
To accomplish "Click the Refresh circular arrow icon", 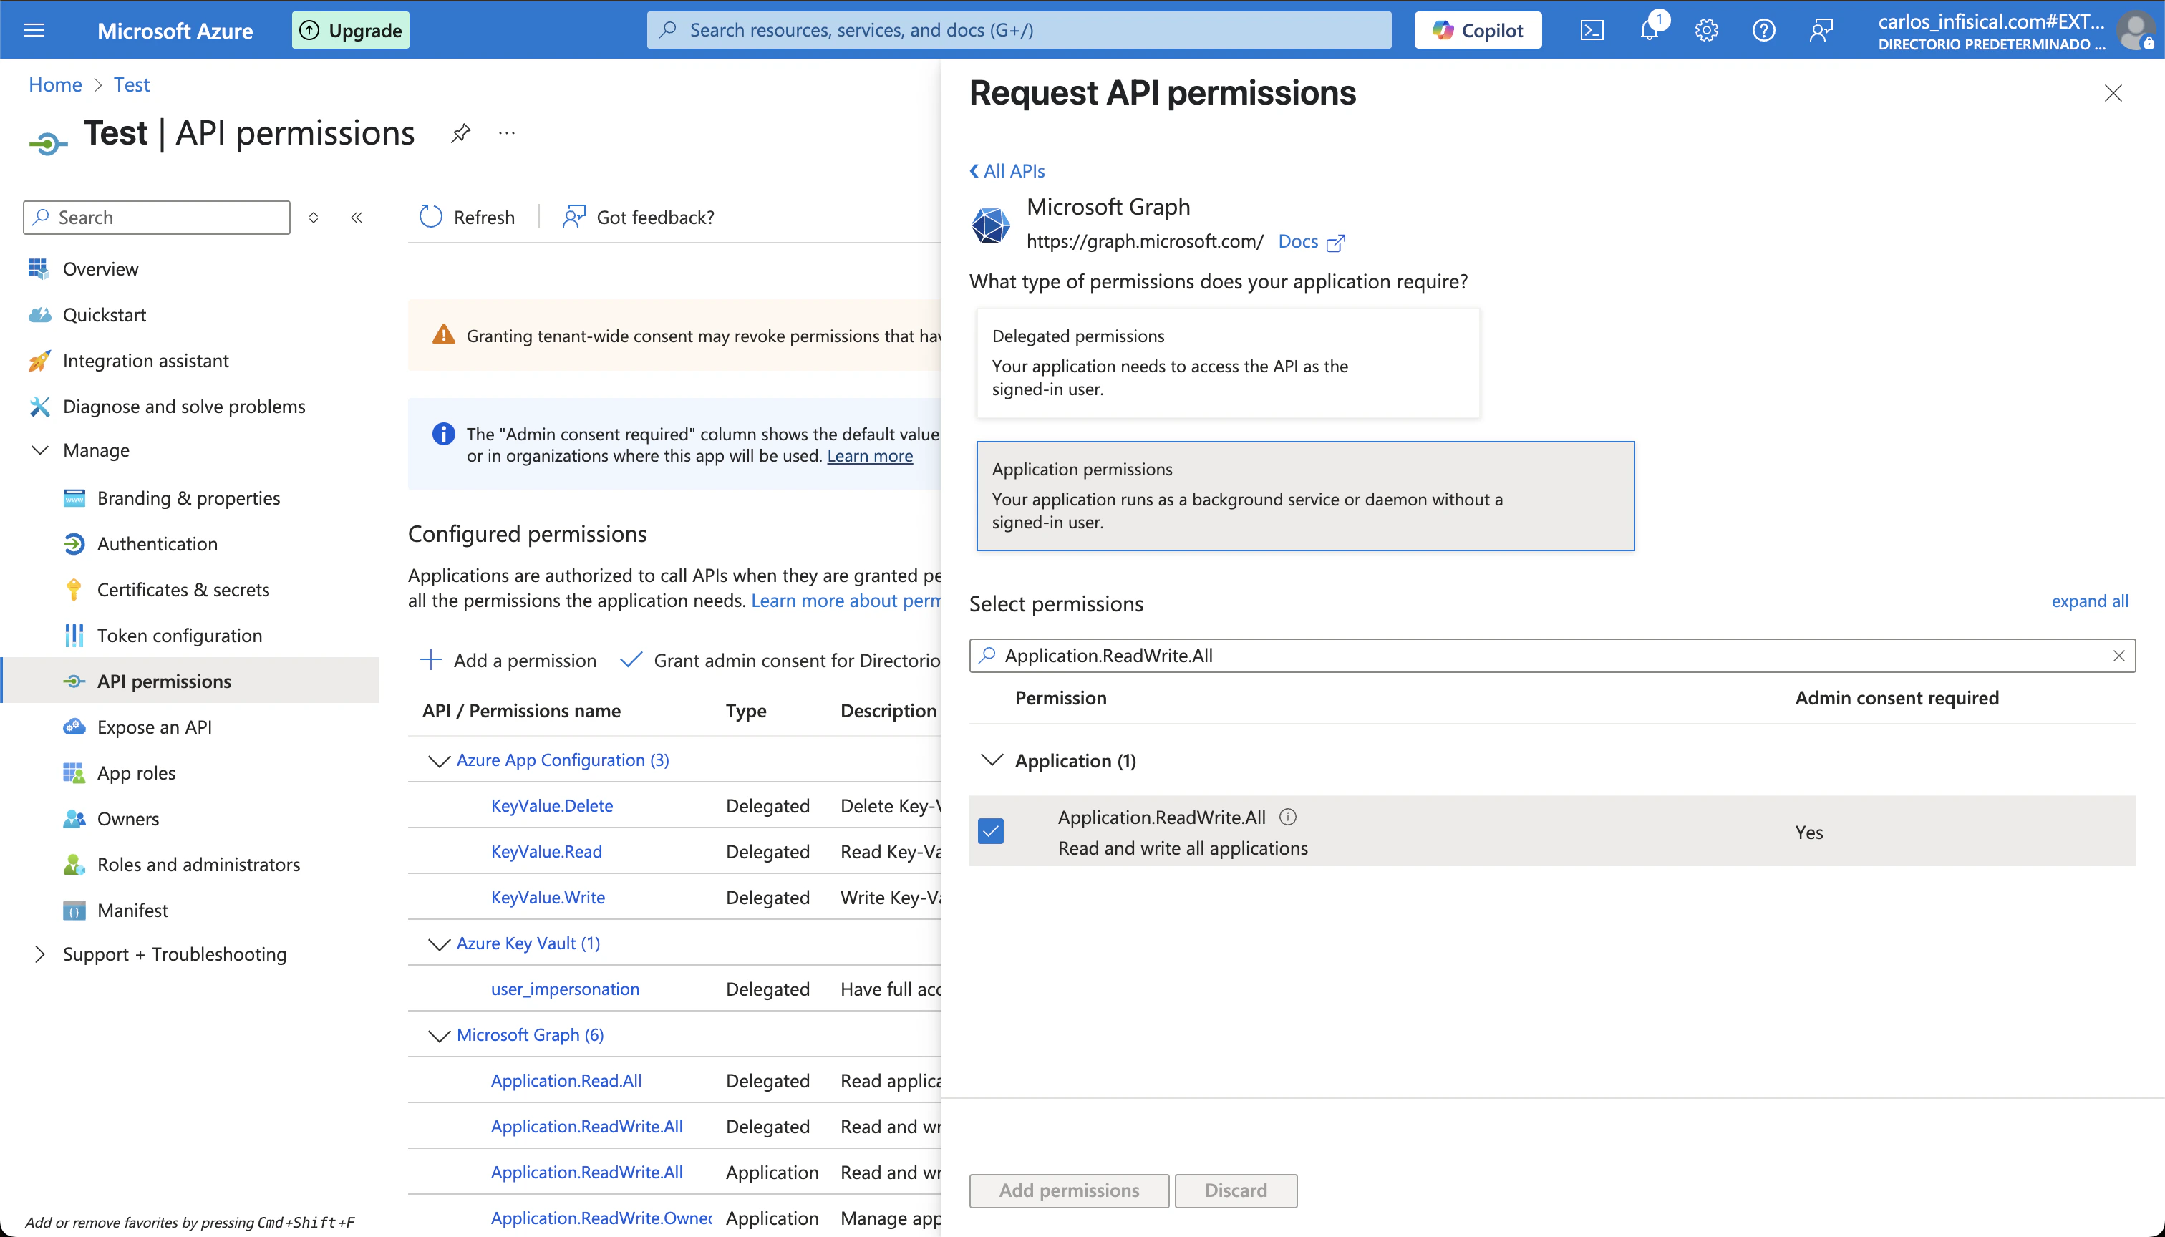I will point(431,218).
